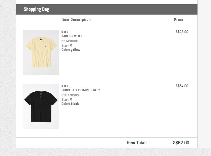Click the Item Total label
The width and height of the screenshot is (211, 156).
pos(137,143)
